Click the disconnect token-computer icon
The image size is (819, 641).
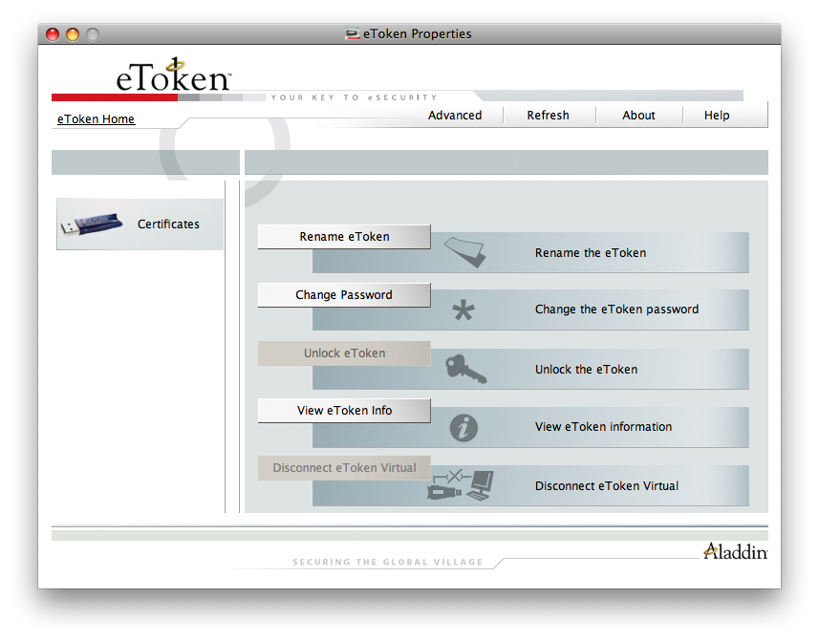tap(463, 485)
